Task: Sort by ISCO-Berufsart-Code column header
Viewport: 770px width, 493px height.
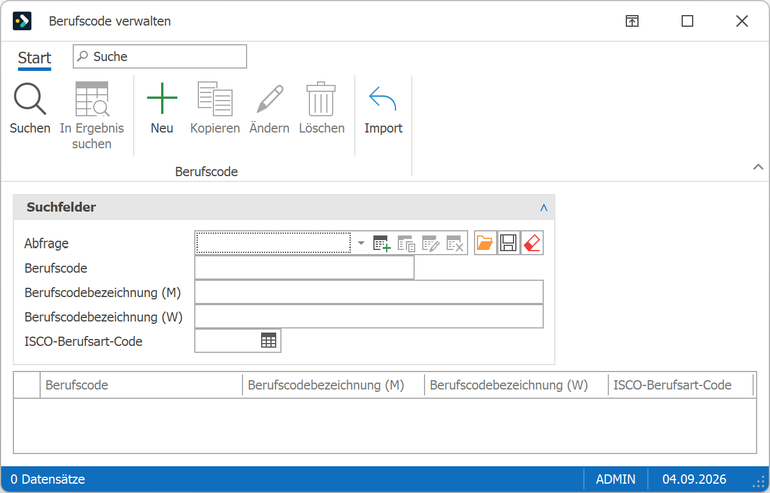Action: tap(680, 385)
